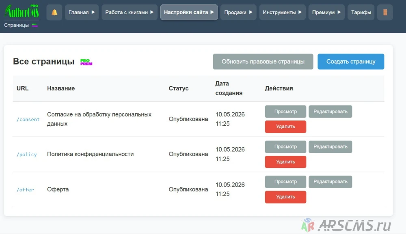Open the Премиум menu
This screenshot has width=406, height=234.
[326, 12]
